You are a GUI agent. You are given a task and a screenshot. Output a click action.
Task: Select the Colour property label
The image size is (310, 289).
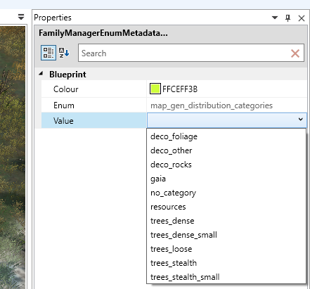pyautogui.click(x=66, y=89)
